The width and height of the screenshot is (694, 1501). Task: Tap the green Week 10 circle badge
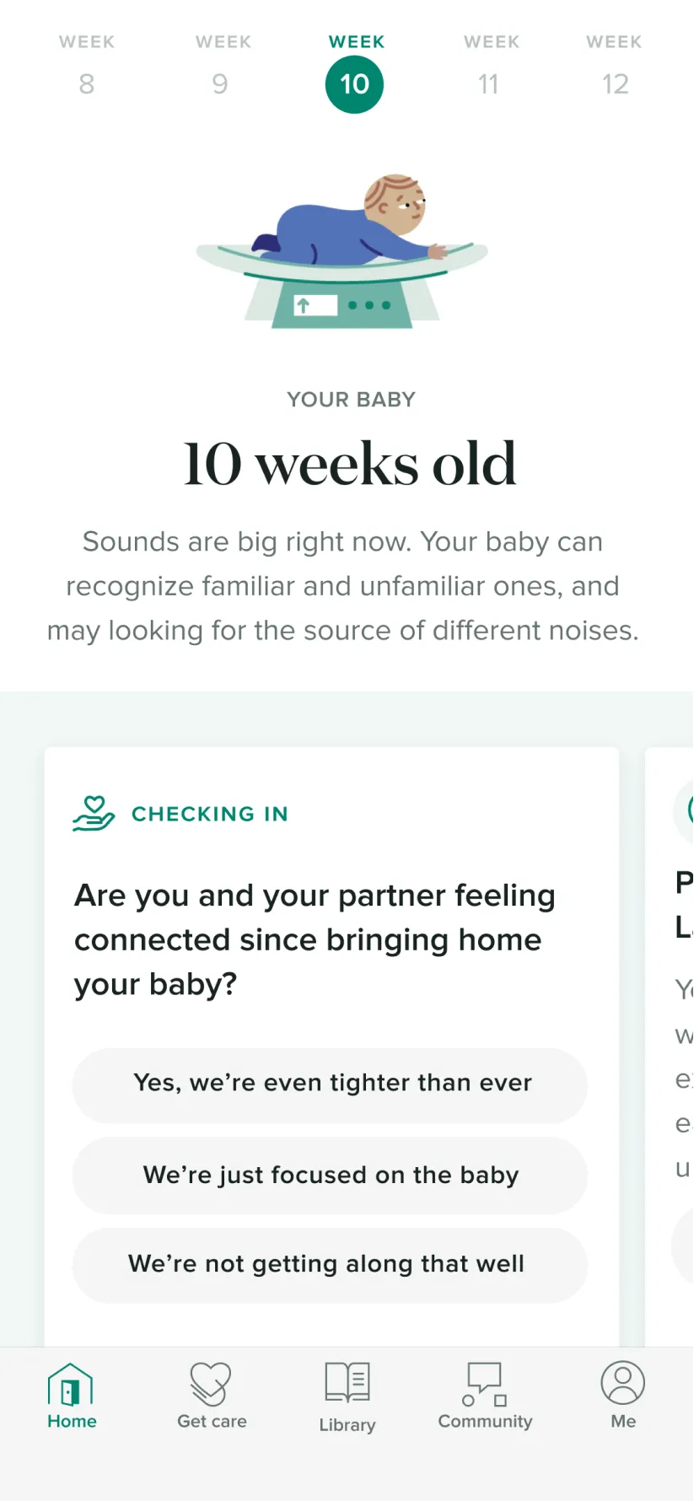(x=354, y=83)
